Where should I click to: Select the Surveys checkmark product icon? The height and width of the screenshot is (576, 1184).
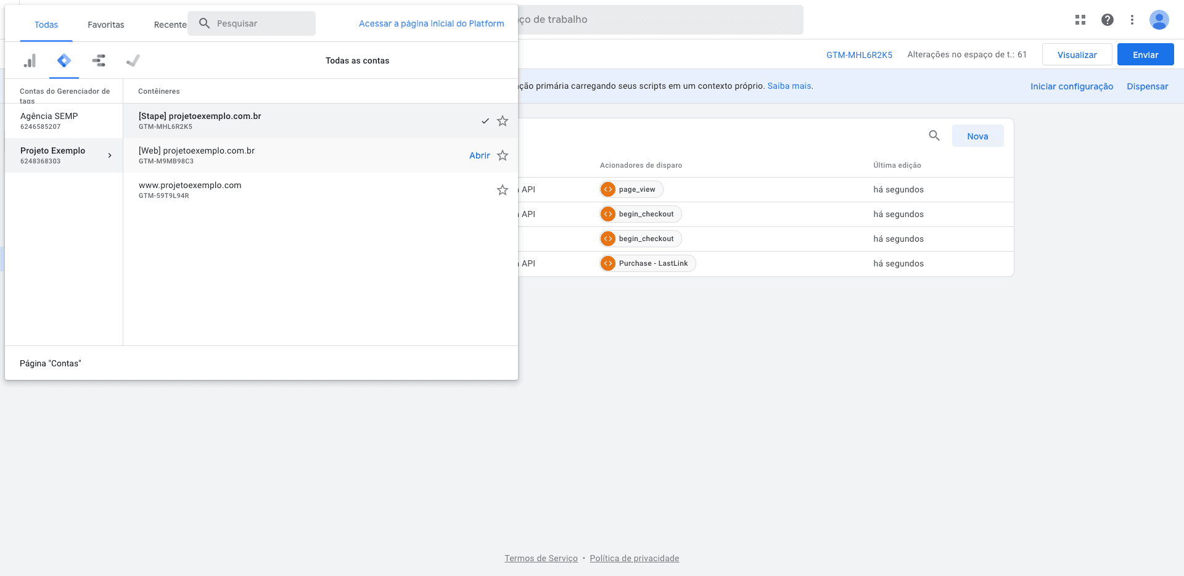click(133, 60)
